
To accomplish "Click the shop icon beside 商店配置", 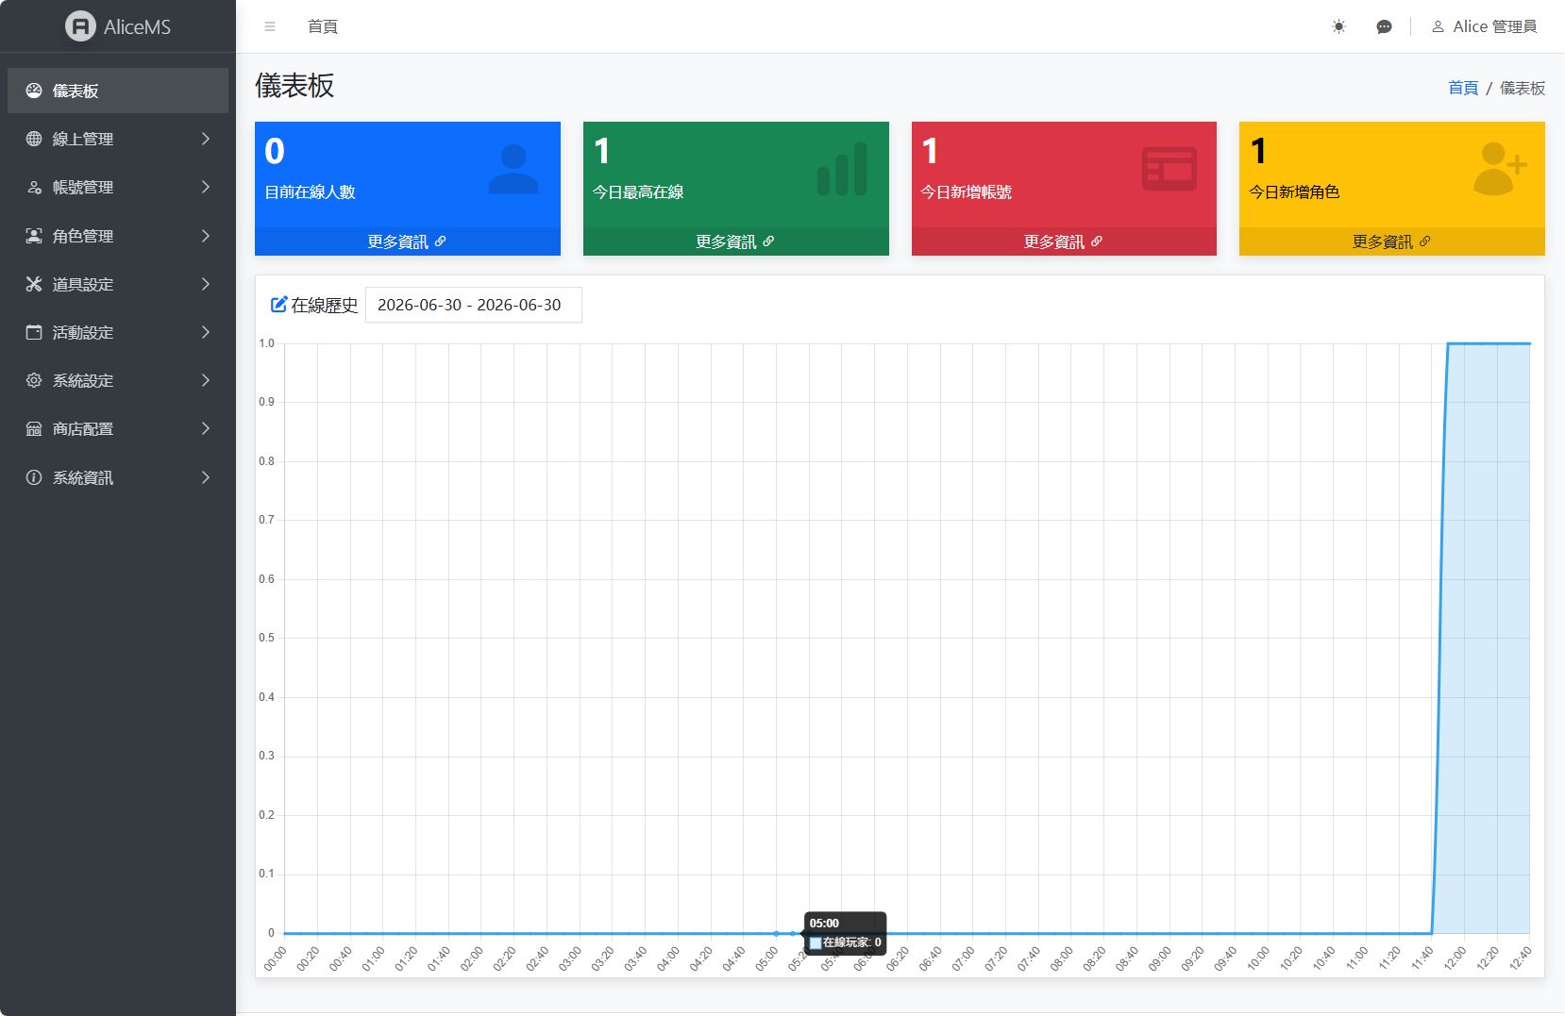I will pyautogui.click(x=34, y=428).
